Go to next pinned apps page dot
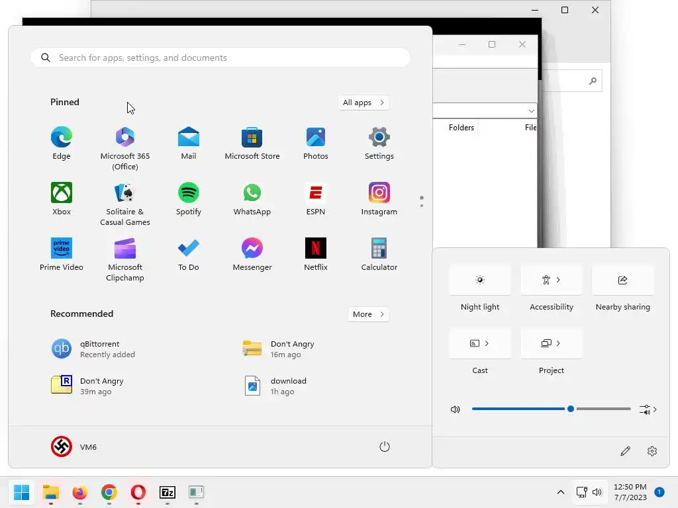The width and height of the screenshot is (678, 508). pos(422,206)
